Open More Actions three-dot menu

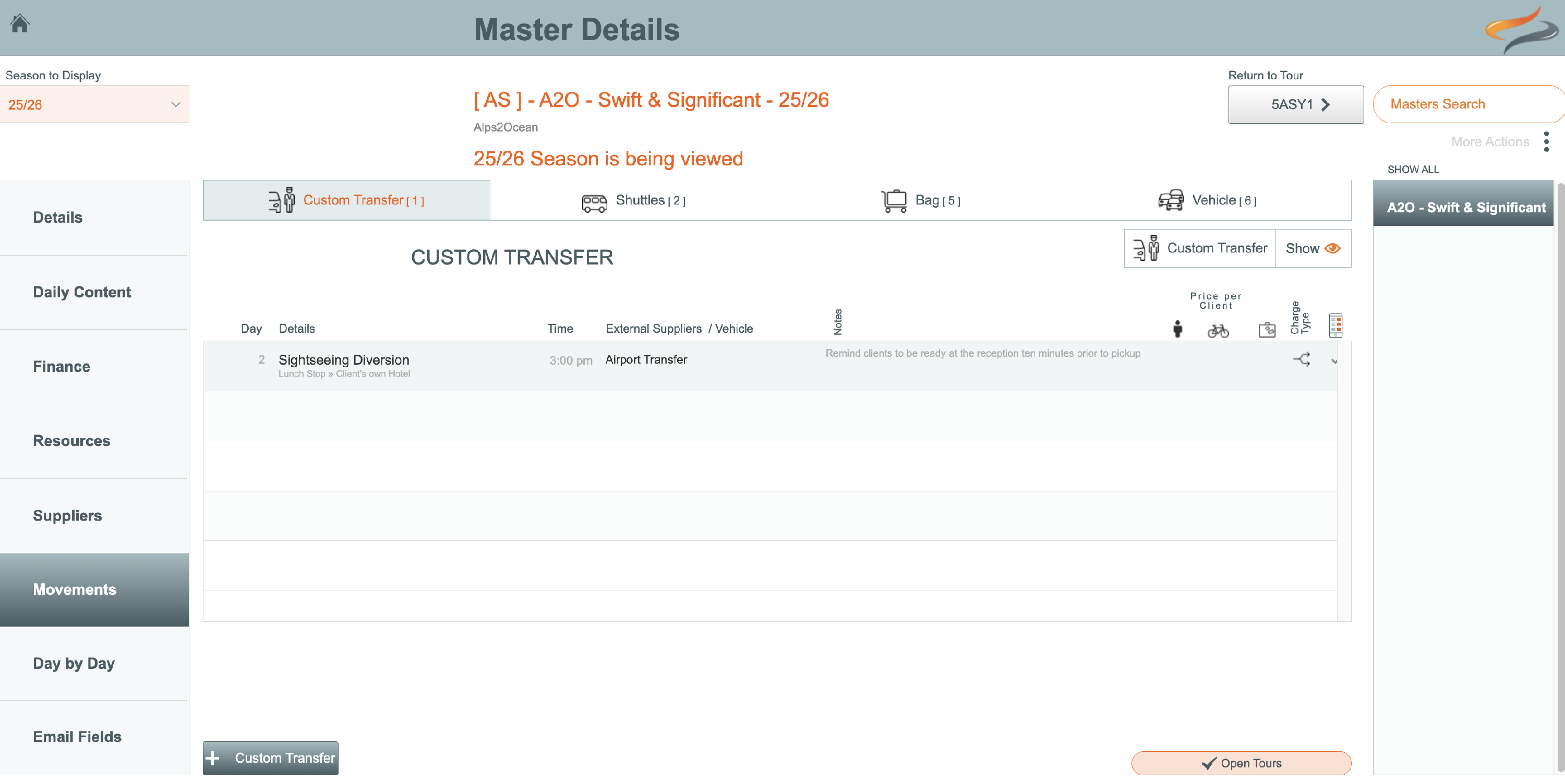point(1546,141)
